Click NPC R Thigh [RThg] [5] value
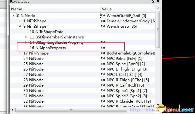Screen dimensions: 195x114 click(x=128, y=80)
